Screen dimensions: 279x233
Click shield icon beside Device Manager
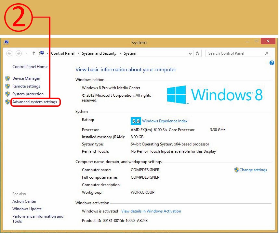[x=7, y=78]
